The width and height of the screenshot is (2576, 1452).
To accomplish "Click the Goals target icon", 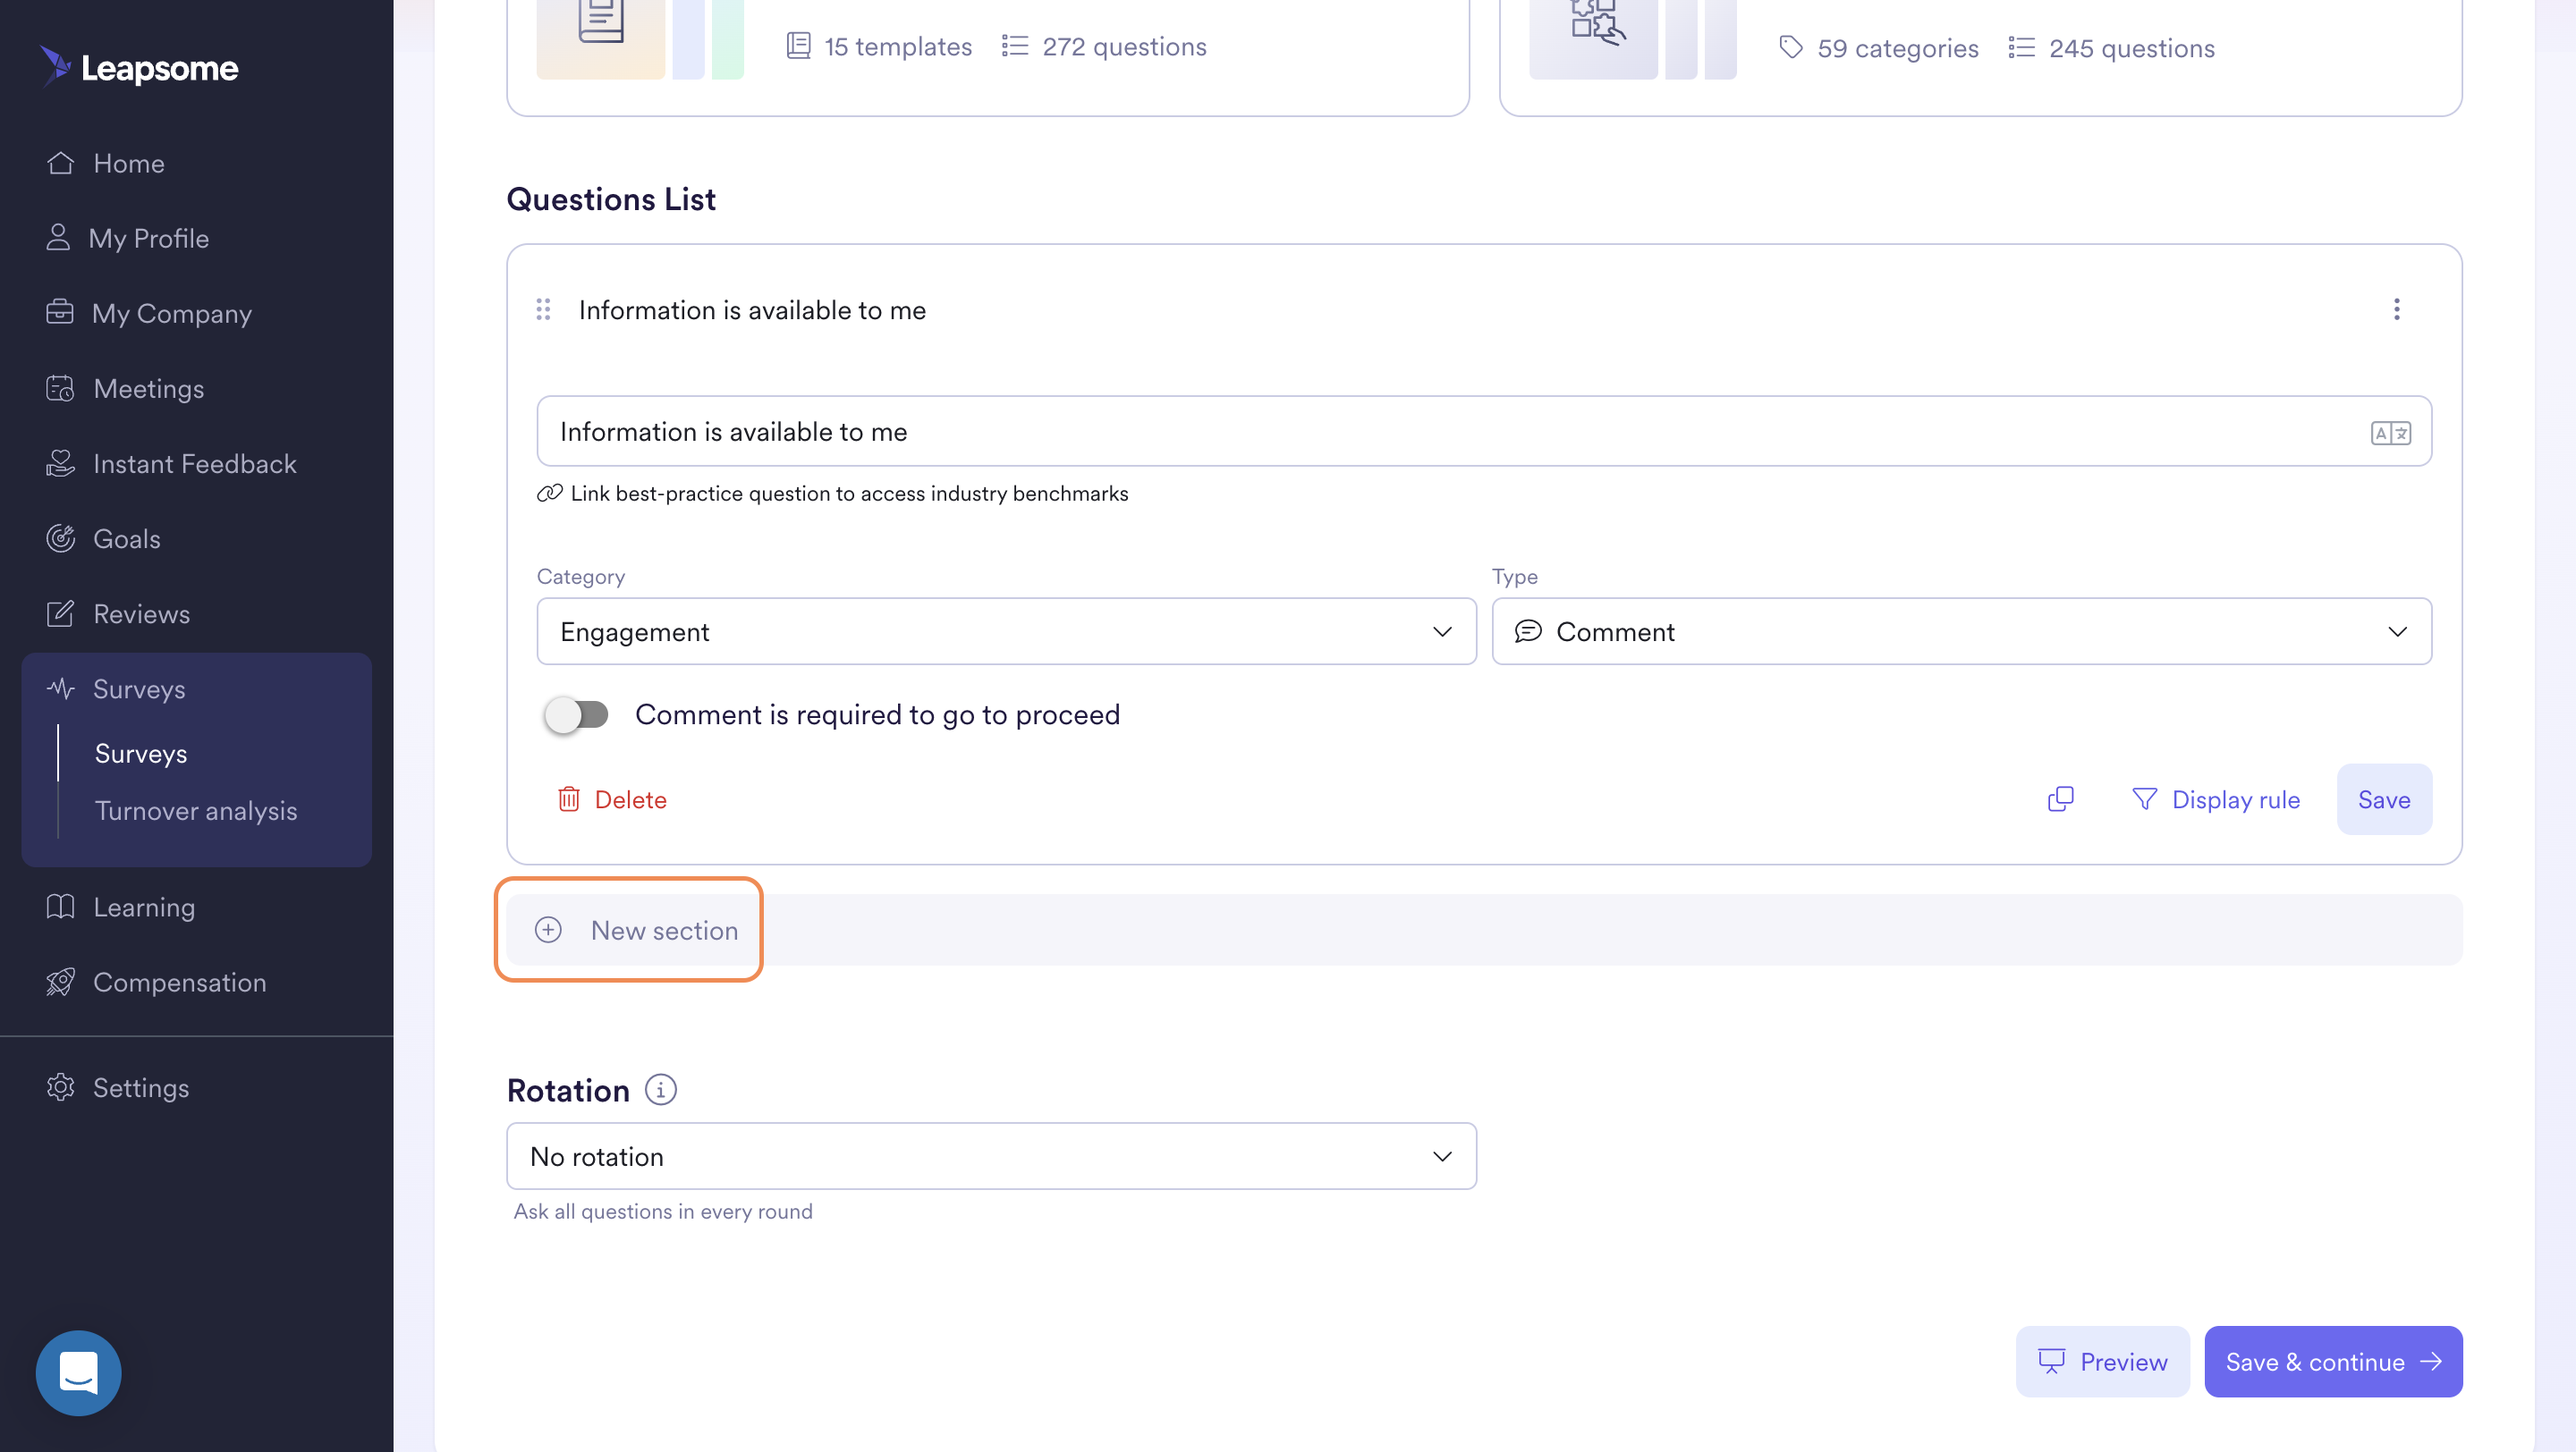I will (x=60, y=537).
